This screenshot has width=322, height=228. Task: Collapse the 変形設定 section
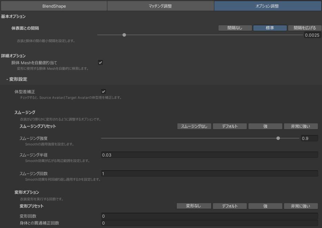pos(17,79)
